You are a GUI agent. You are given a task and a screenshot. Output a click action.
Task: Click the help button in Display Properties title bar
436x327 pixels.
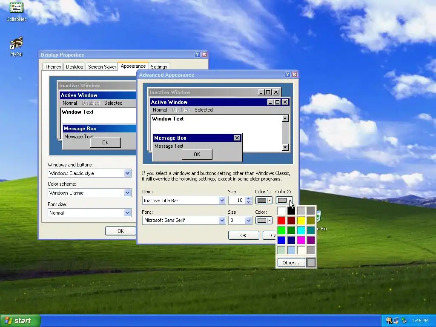point(198,54)
